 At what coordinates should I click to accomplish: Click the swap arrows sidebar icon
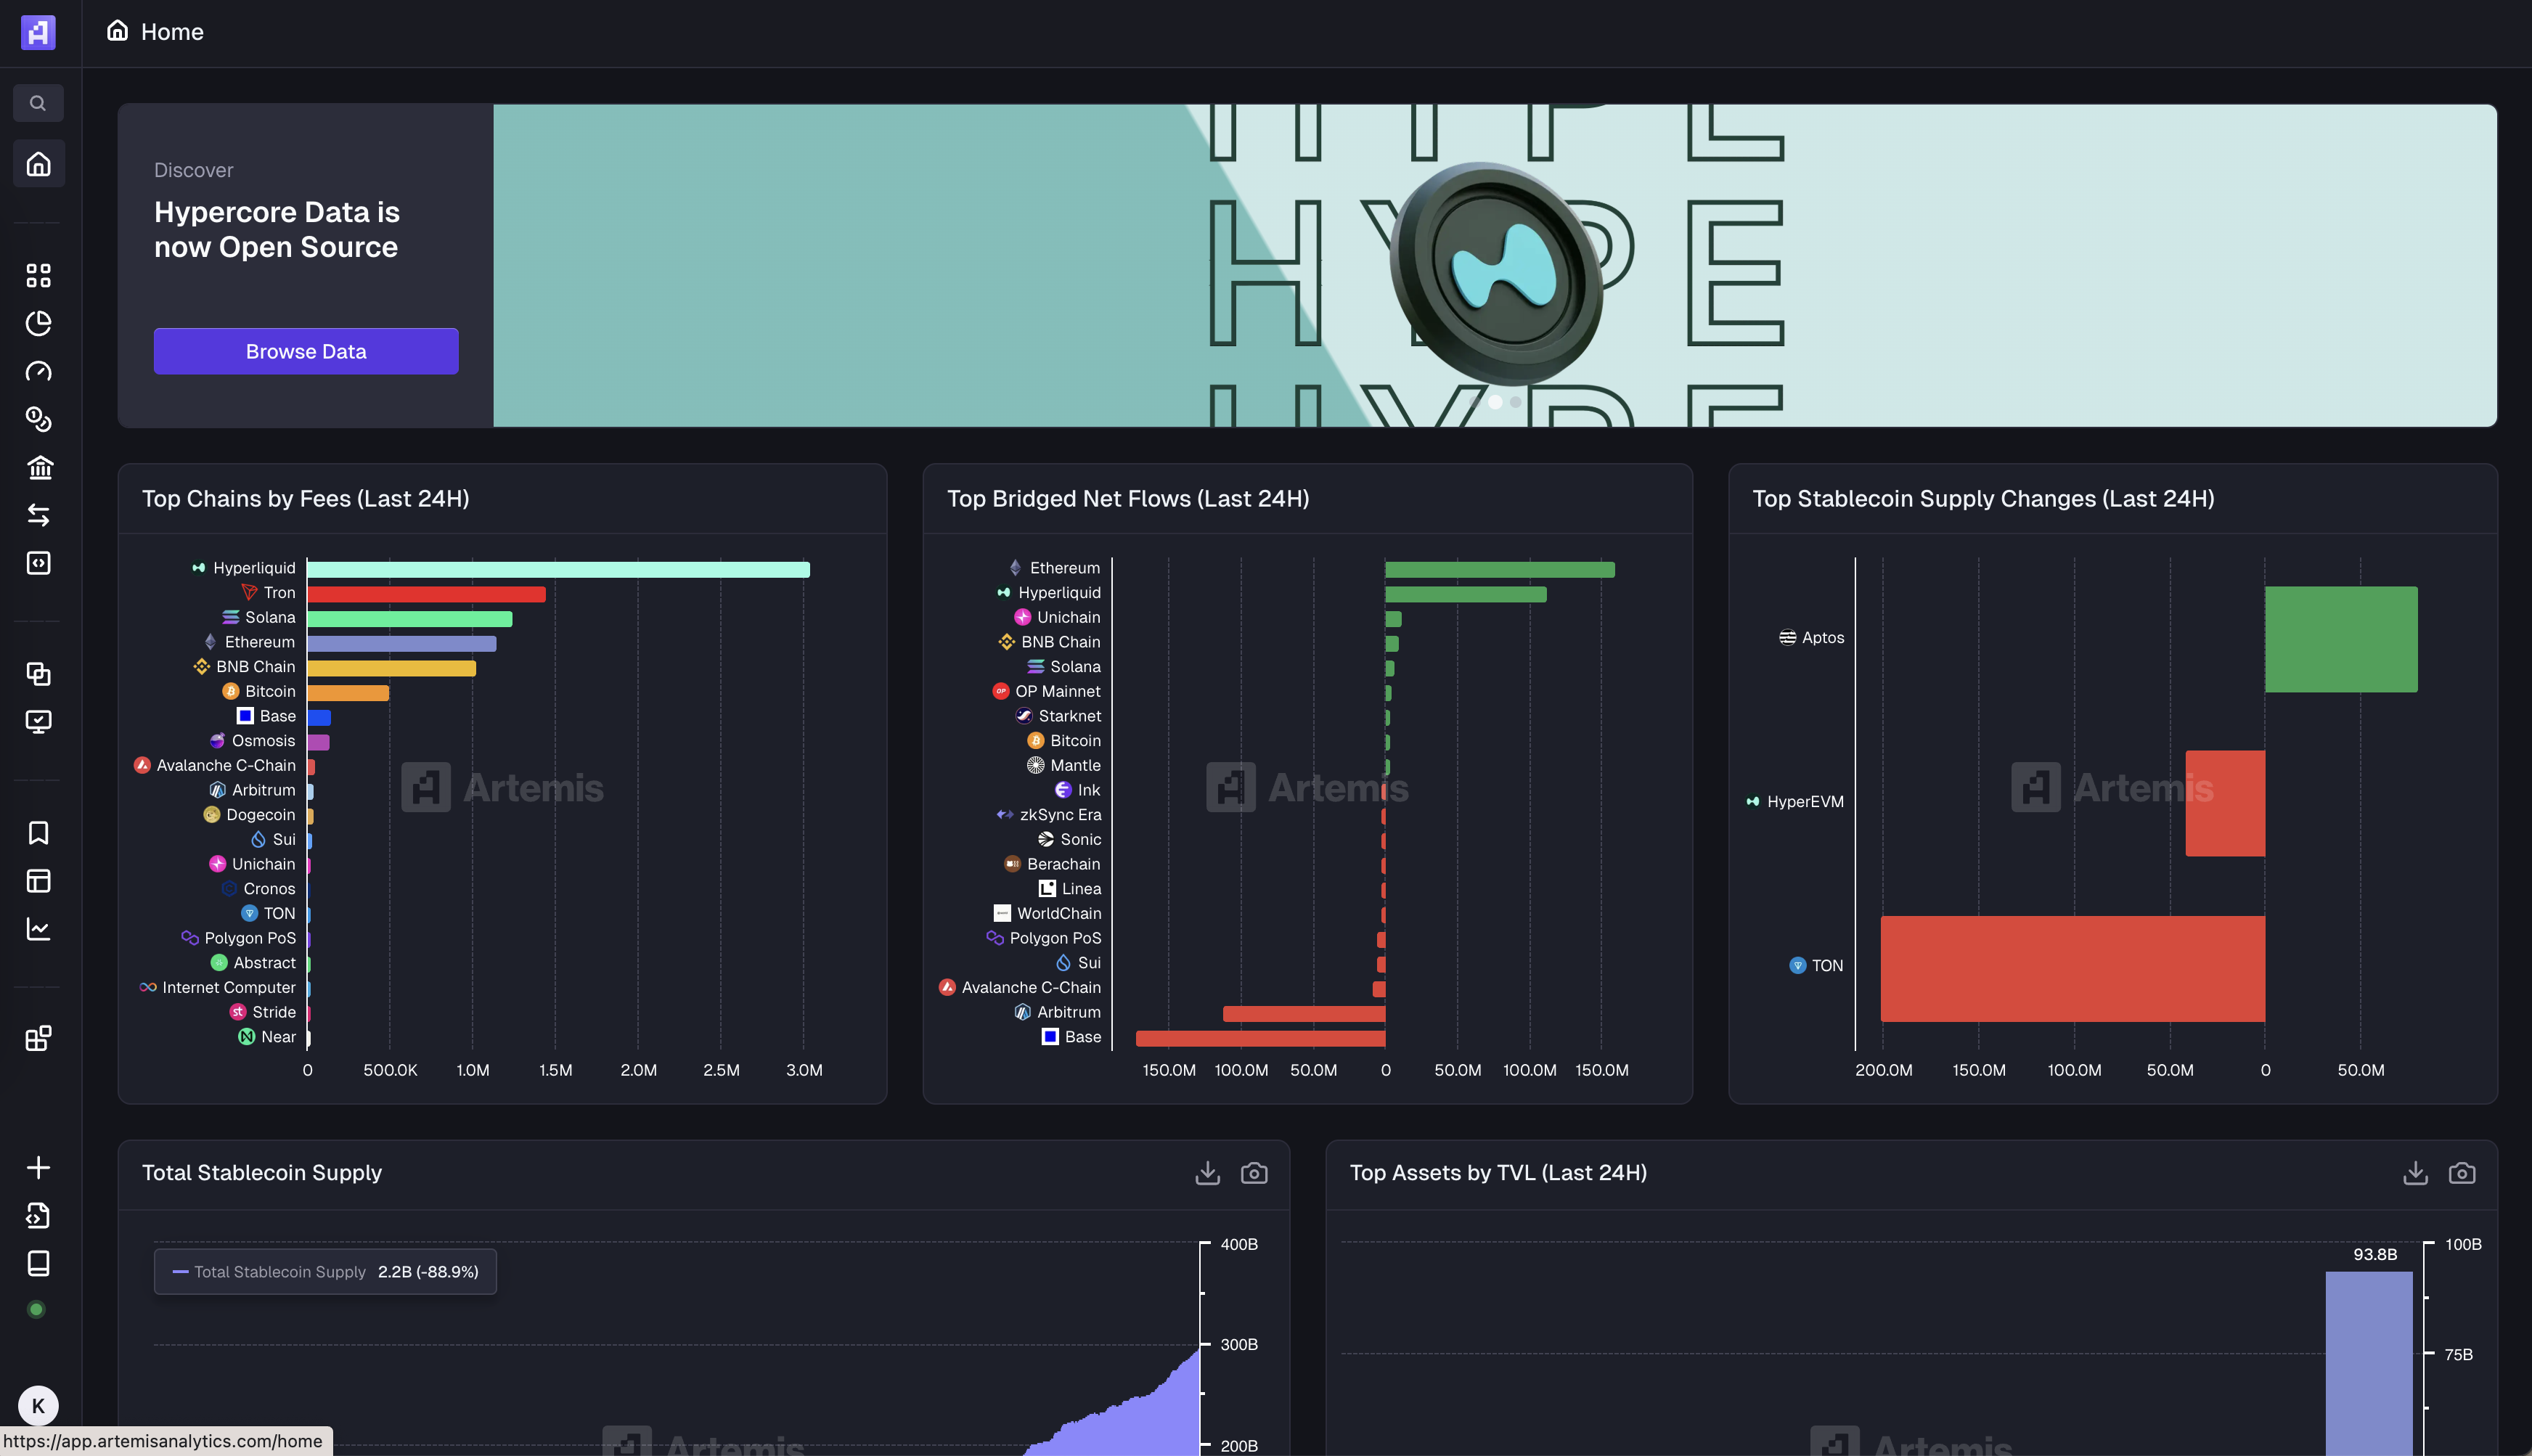38,515
